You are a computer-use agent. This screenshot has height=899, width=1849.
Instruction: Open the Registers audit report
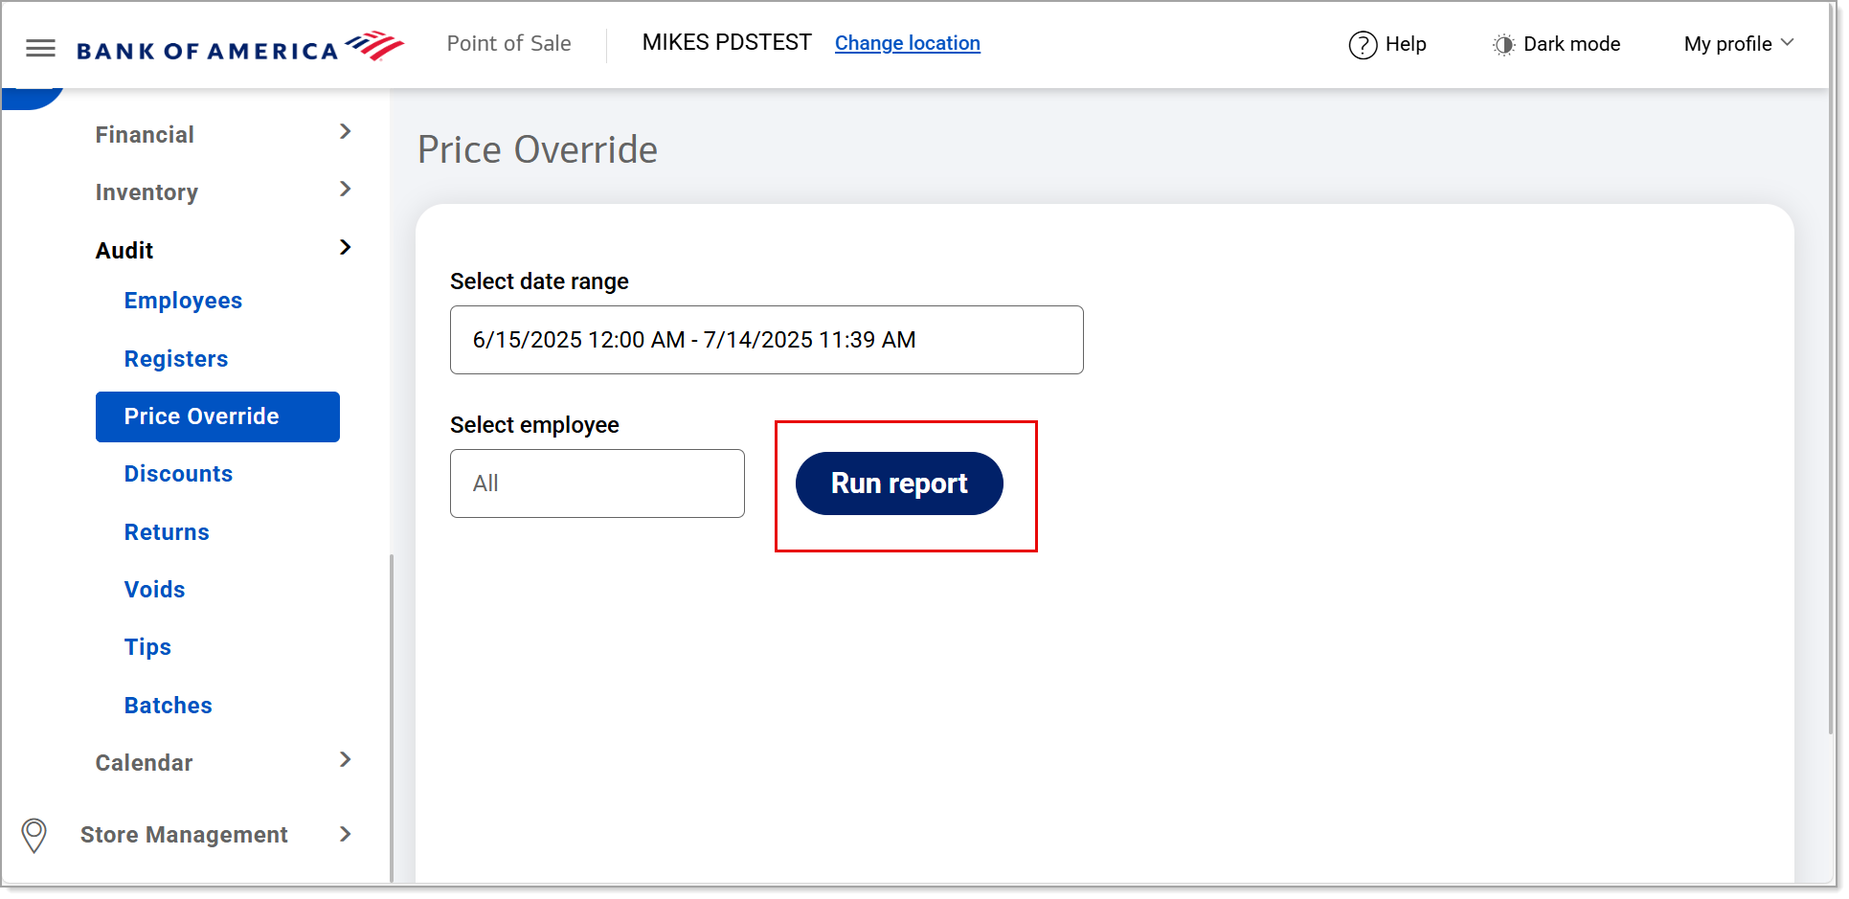[x=176, y=359]
